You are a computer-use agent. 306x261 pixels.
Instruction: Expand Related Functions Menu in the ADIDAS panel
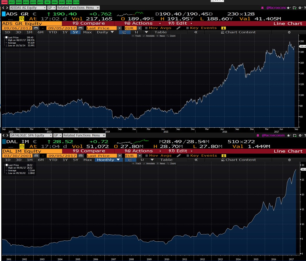78,8
